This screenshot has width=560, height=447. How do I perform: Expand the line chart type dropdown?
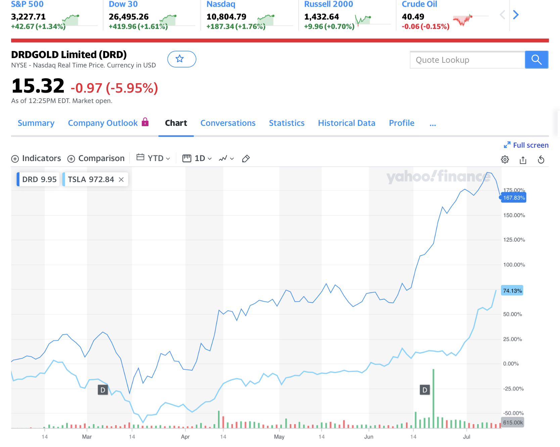[226, 158]
